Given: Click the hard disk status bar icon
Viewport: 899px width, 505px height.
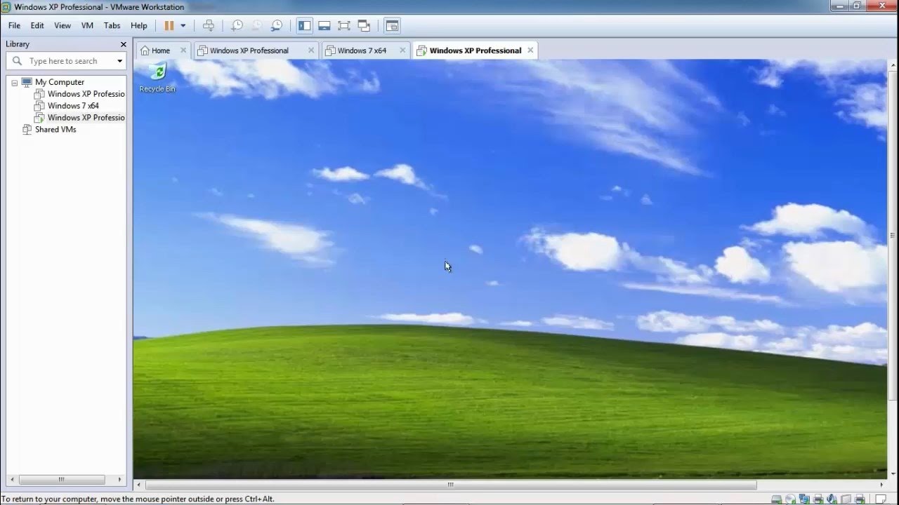Looking at the screenshot, I should [x=776, y=499].
